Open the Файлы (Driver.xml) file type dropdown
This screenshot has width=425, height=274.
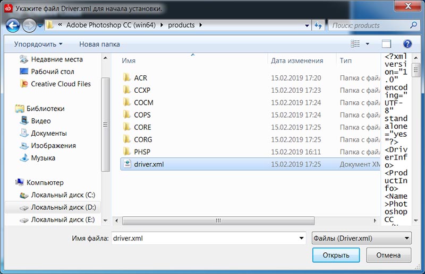362,238
